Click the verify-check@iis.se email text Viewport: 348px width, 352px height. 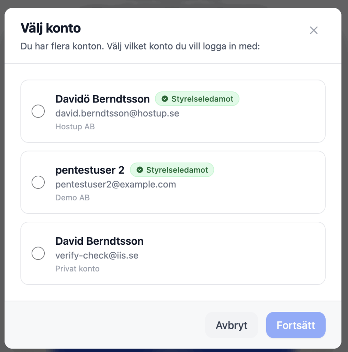pos(97,255)
